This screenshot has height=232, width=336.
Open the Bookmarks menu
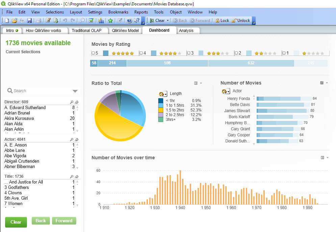(118, 12)
